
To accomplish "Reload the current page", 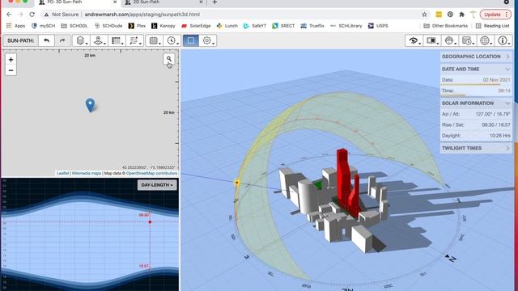I will coord(32,15).
